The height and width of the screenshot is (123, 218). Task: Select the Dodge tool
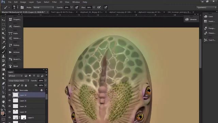tap(3, 79)
